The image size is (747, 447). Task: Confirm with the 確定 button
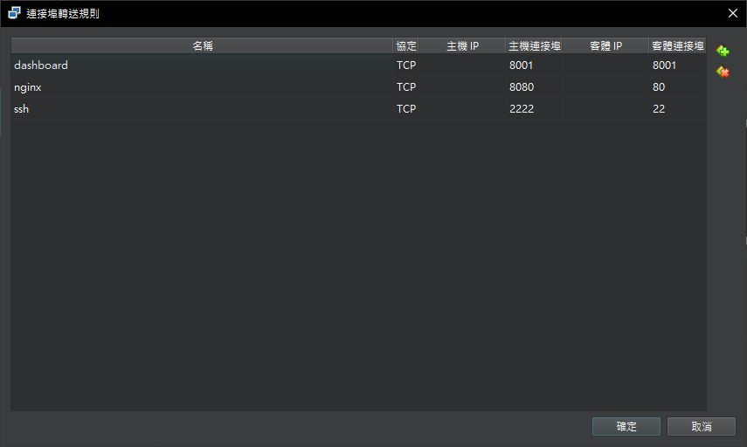click(x=626, y=427)
